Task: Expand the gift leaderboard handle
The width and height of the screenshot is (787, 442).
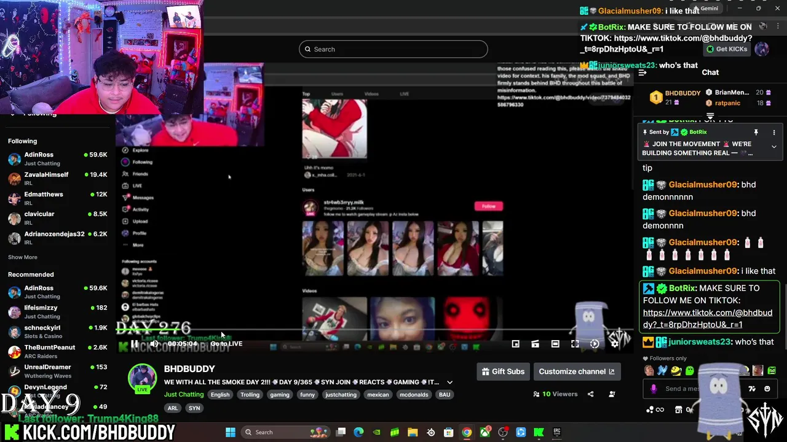Action: [x=710, y=115]
